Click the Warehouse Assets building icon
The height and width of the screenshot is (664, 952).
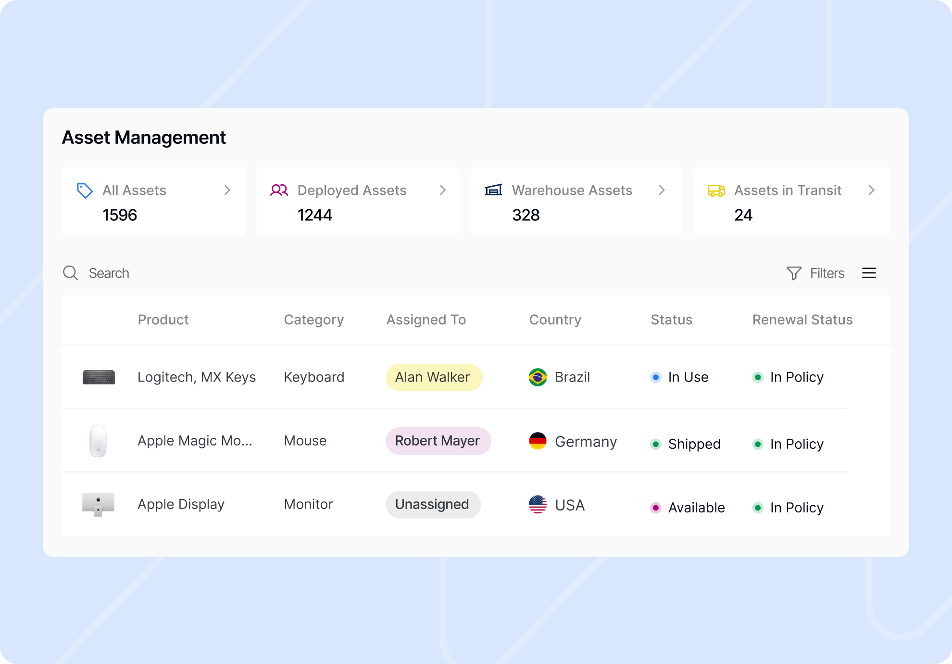click(x=493, y=190)
